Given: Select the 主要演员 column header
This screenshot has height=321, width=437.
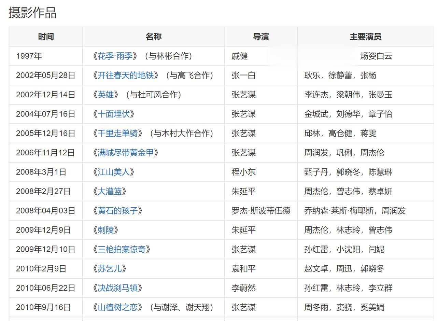Looking at the screenshot, I should [x=365, y=37].
